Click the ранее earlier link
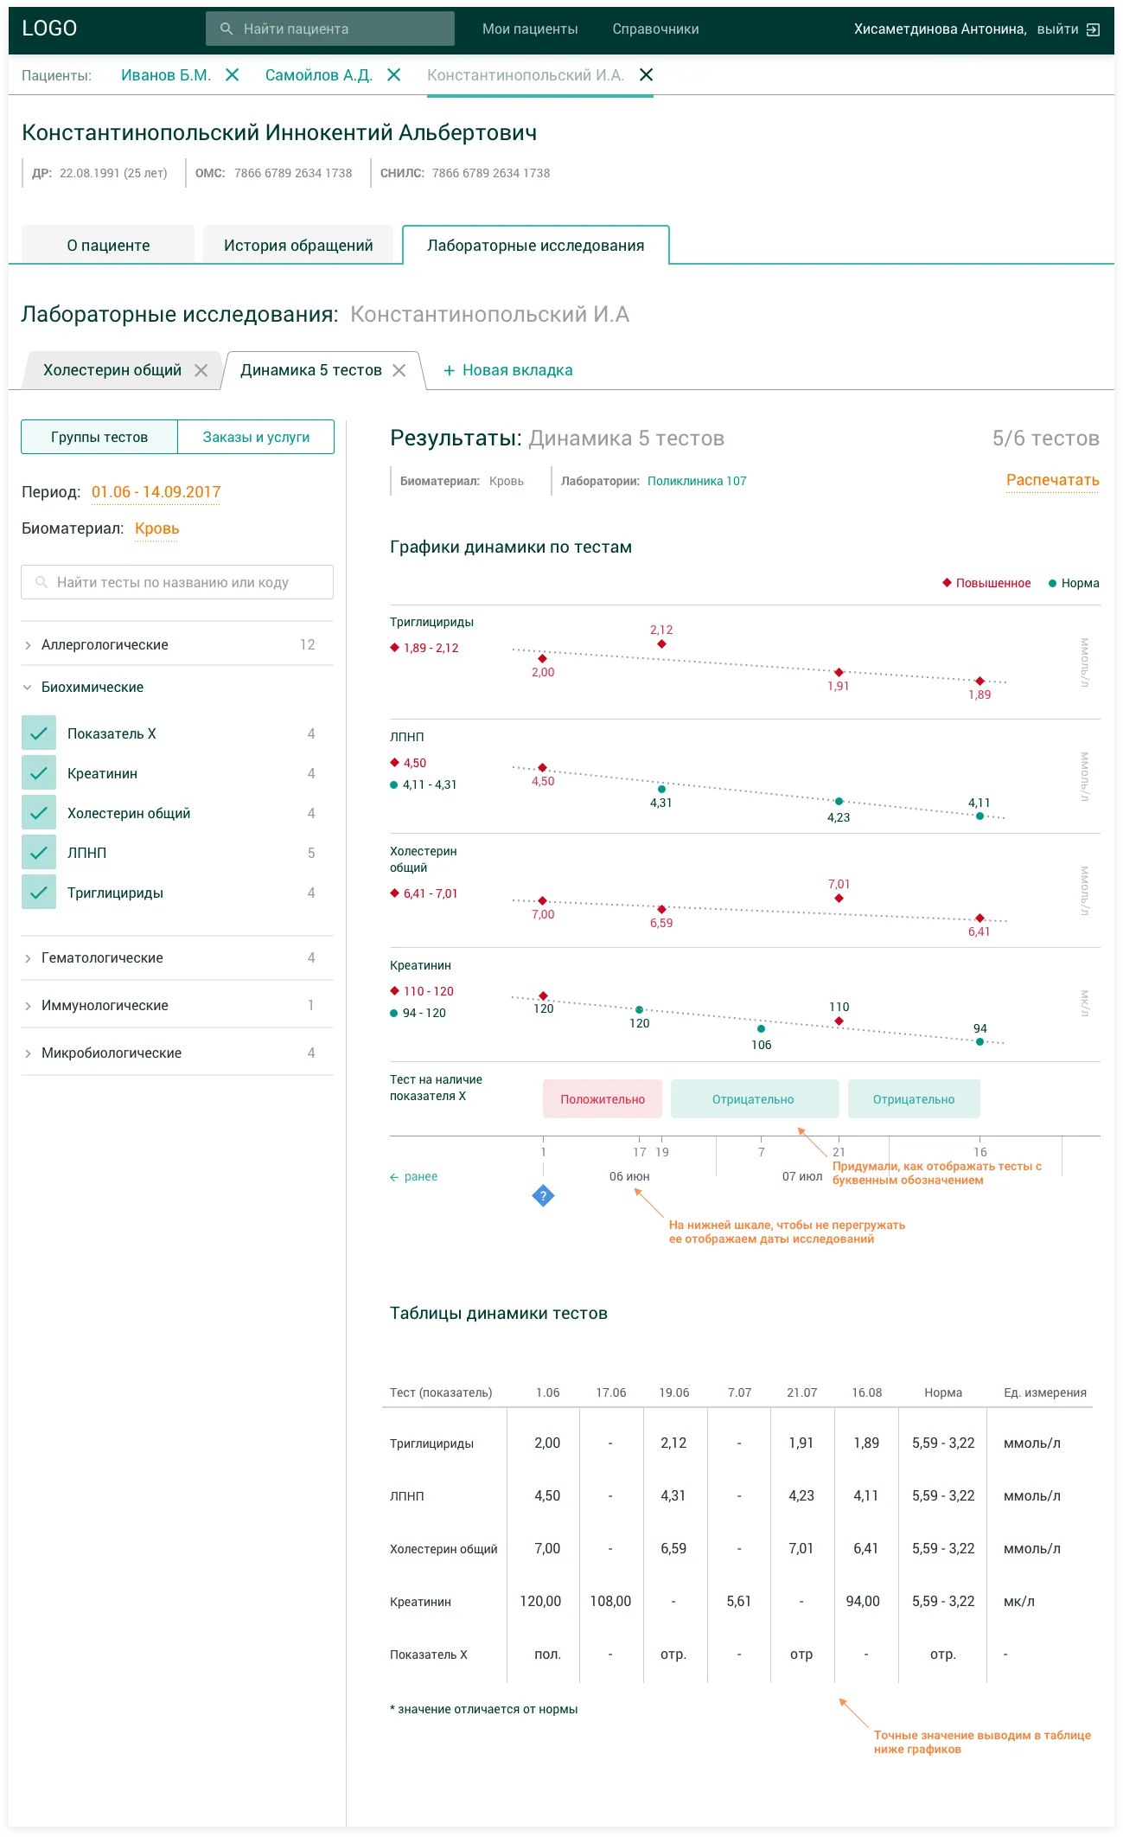Screen dimensions: 1123x1837 [x=421, y=1176]
